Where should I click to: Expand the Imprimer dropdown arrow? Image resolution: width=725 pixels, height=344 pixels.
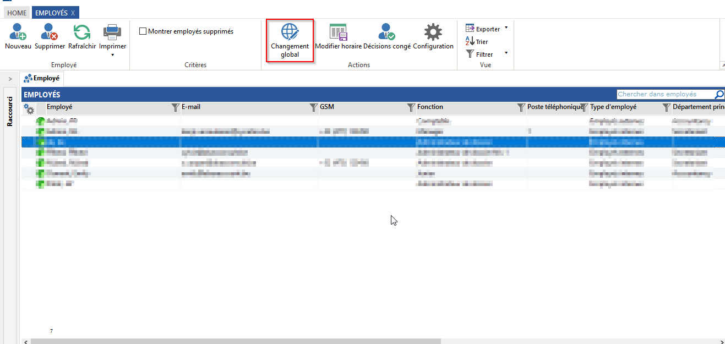tap(112, 54)
